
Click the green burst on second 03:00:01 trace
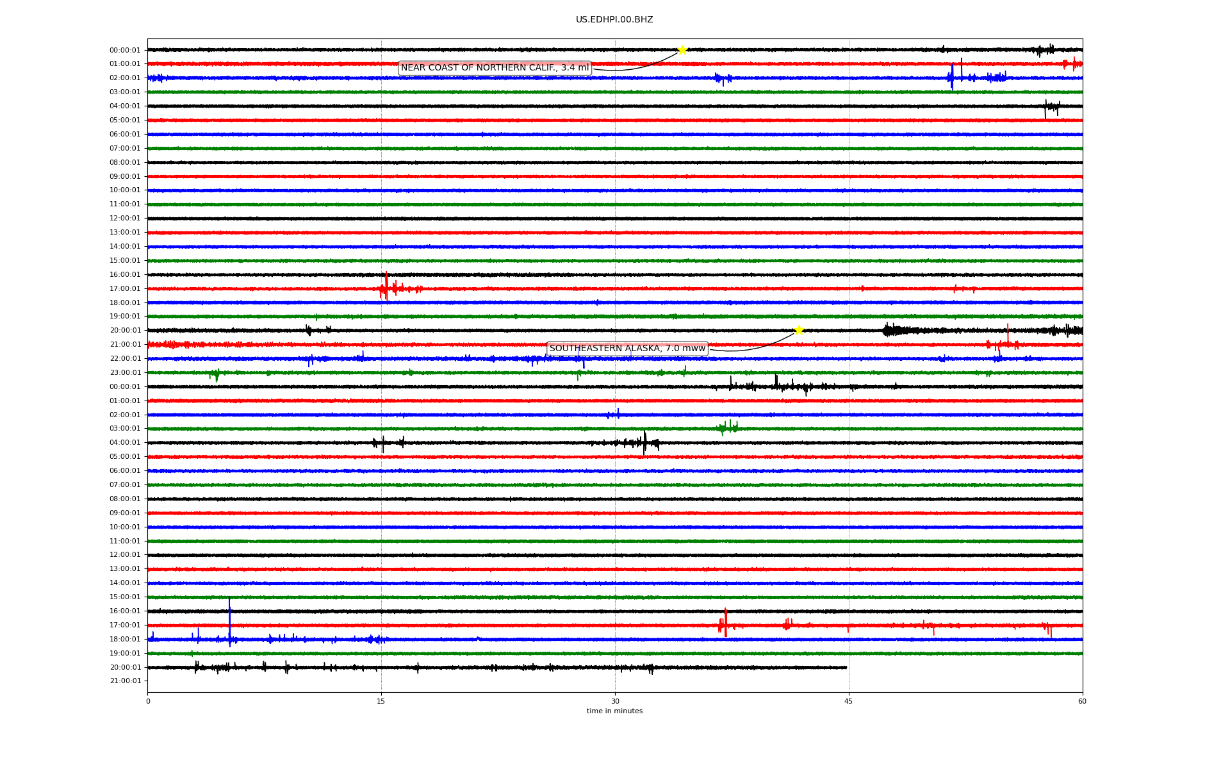(x=728, y=427)
